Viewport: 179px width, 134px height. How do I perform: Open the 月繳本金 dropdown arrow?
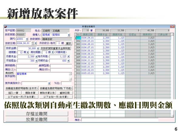pyautogui.click(x=36, y=57)
